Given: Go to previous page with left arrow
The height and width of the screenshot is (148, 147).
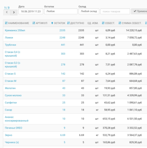Looking at the screenshot, I should click(x=7, y=12).
